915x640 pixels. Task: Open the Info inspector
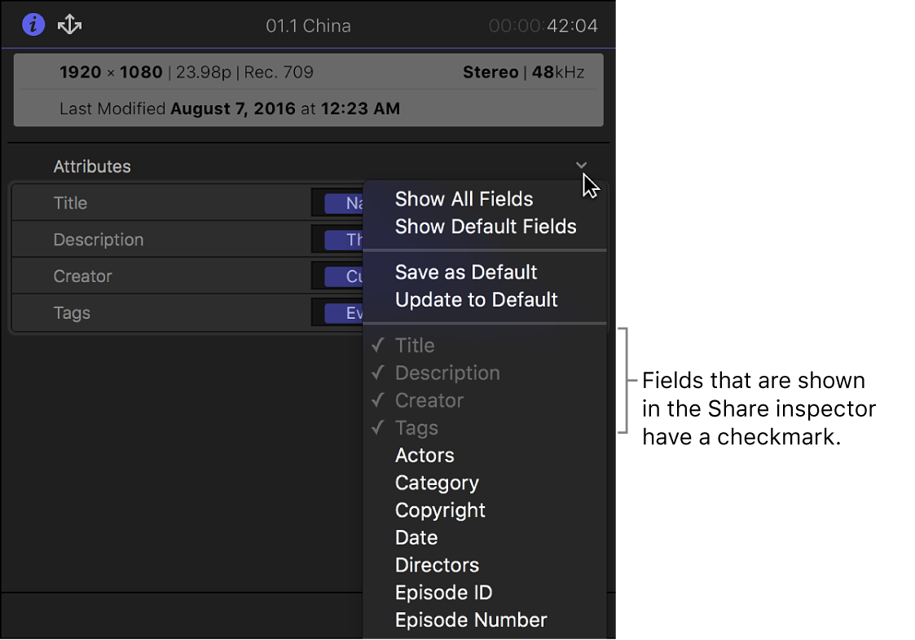point(33,24)
